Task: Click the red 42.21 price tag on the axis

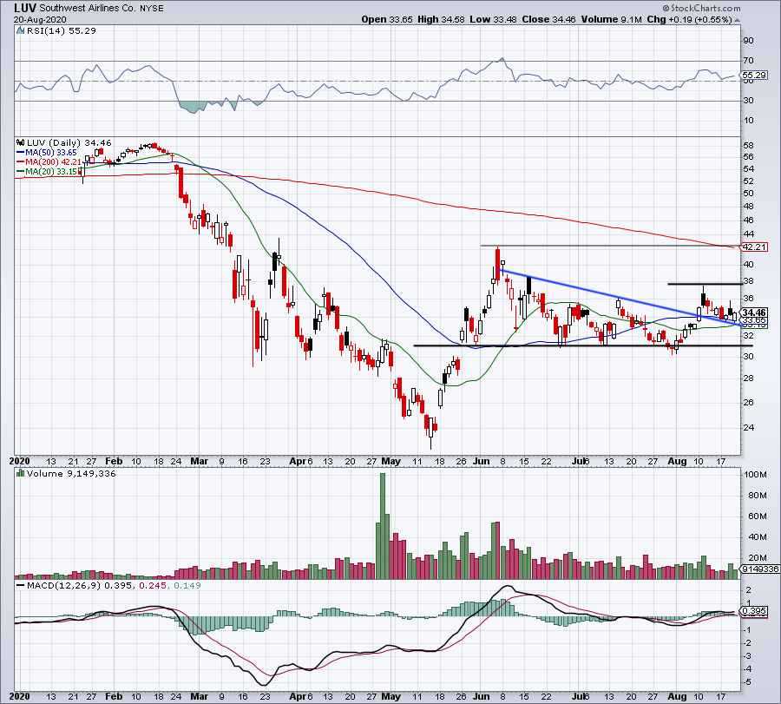Action: pos(753,247)
